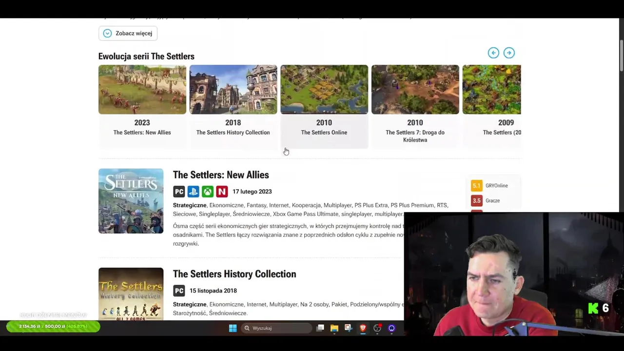Open The Settlers History Collection heading link
The width and height of the screenshot is (624, 351).
(234, 274)
